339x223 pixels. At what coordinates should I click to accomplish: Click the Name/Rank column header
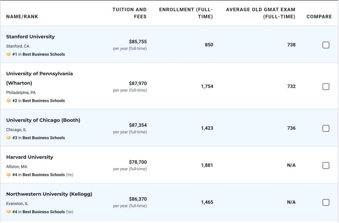point(22,17)
